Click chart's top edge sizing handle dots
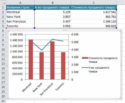125x103 pixels. 65,30
